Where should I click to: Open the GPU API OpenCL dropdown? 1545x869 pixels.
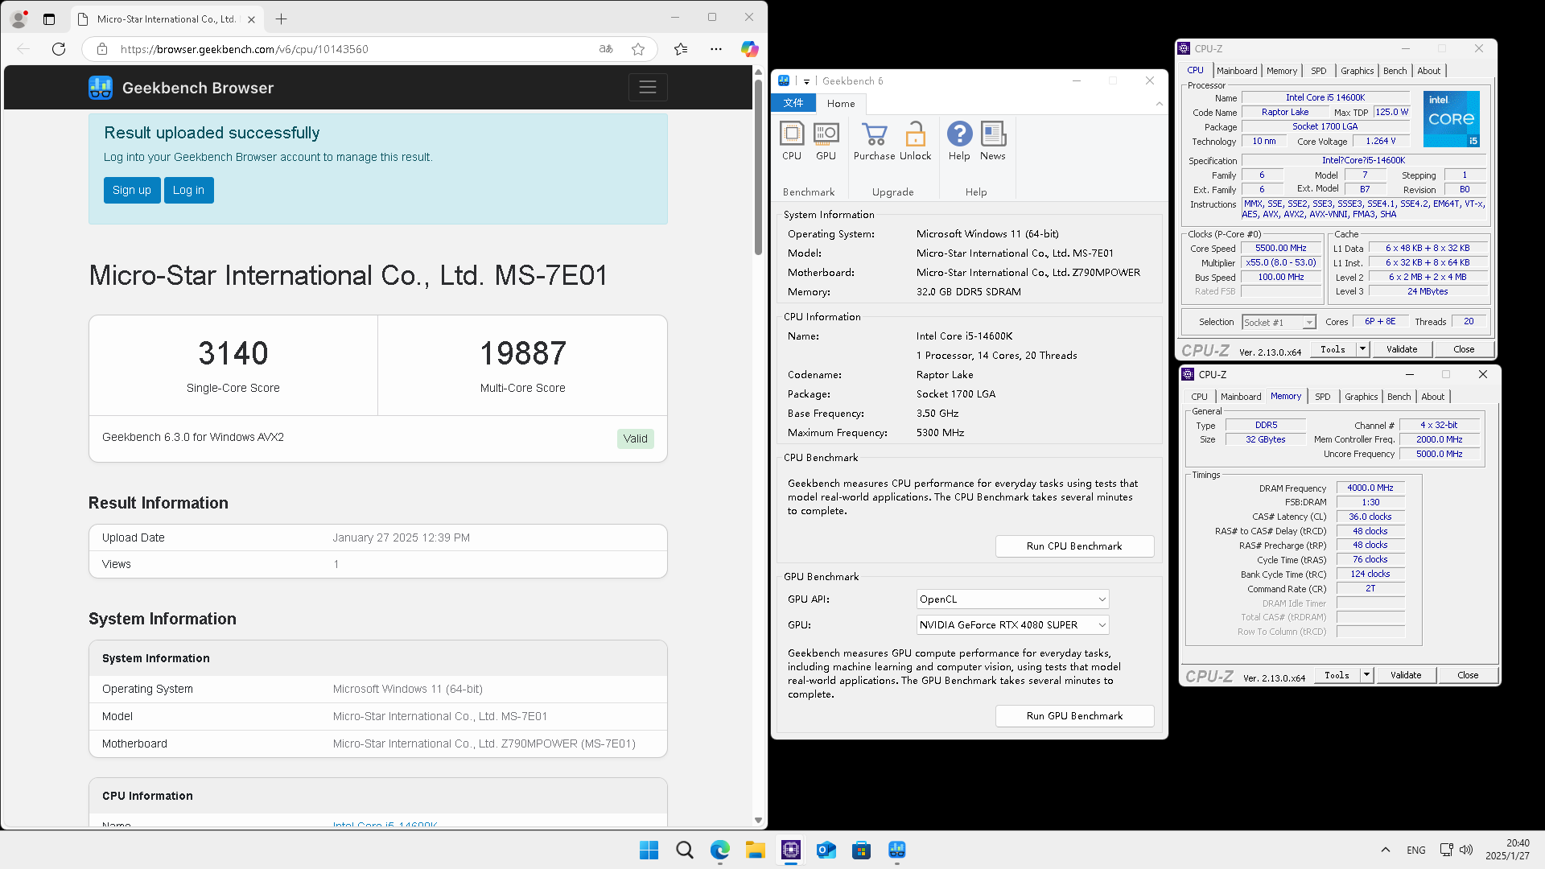1012,599
